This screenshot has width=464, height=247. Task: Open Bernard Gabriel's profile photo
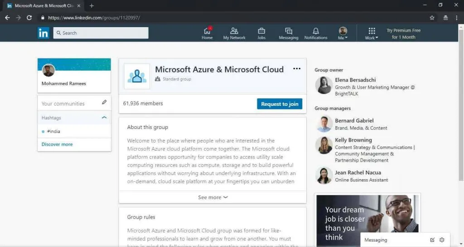[324, 124]
